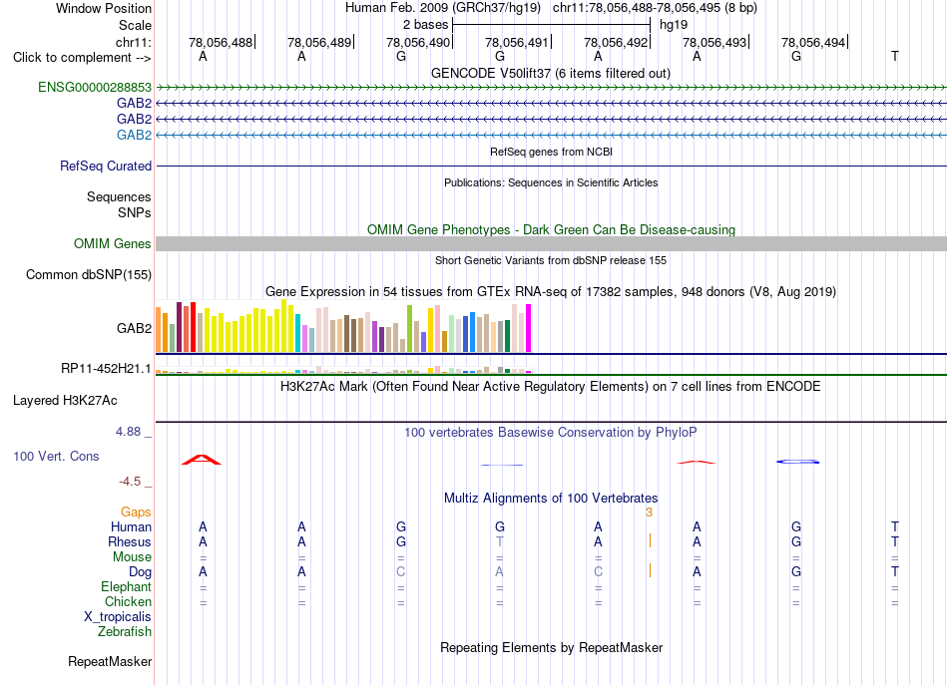Open the Common dbSNP(155) track label

coord(89,274)
